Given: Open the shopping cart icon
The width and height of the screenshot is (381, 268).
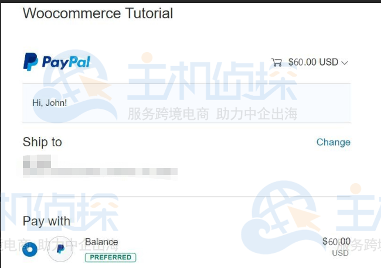Looking at the screenshot, I should pyautogui.click(x=277, y=63).
